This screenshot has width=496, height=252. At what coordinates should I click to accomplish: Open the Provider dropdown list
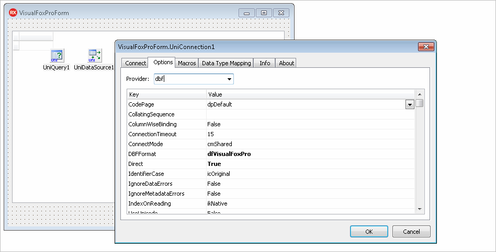[x=229, y=79]
